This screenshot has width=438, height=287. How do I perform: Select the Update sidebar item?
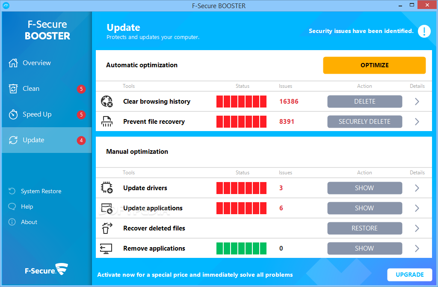[47, 140]
